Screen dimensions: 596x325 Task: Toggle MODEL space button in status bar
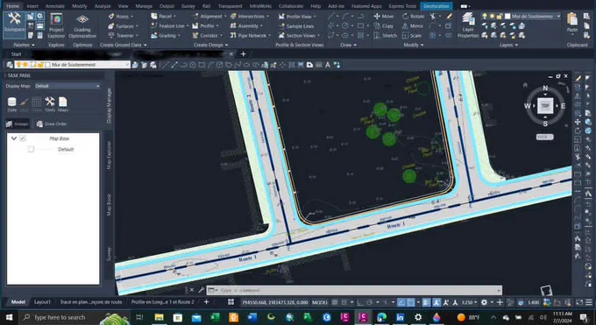(320, 302)
